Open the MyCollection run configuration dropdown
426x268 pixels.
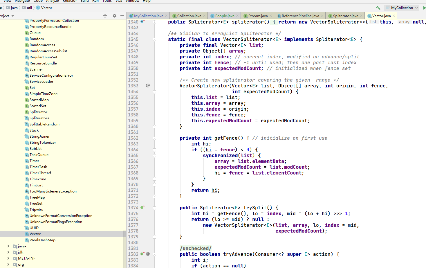(401, 8)
